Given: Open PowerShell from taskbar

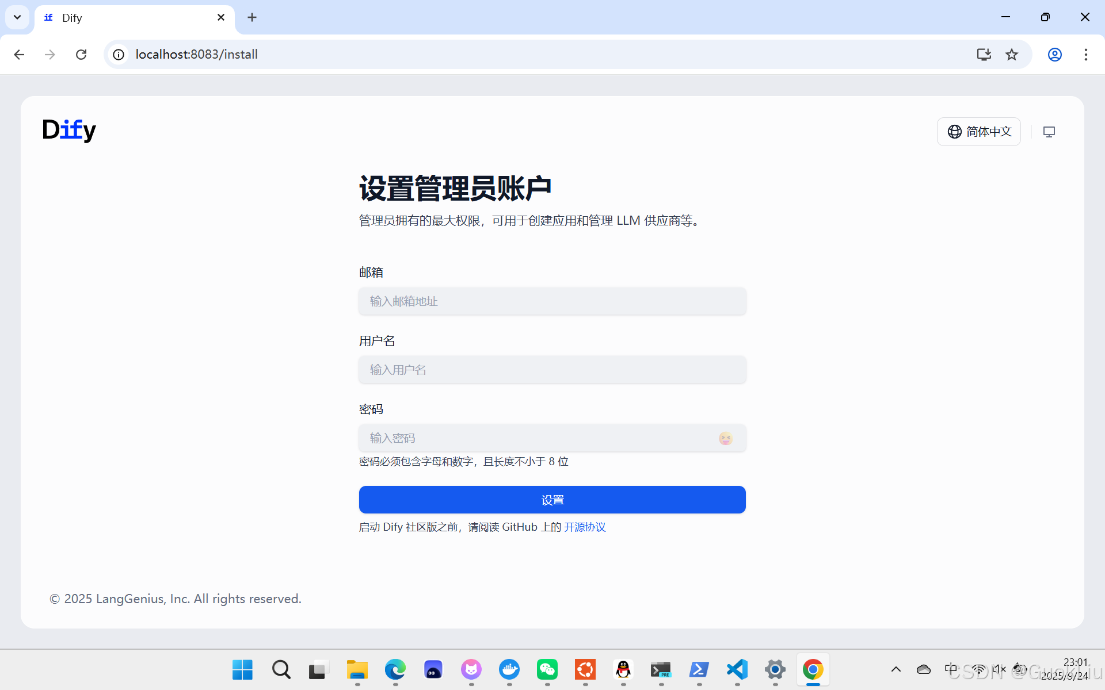Looking at the screenshot, I should coord(699,669).
